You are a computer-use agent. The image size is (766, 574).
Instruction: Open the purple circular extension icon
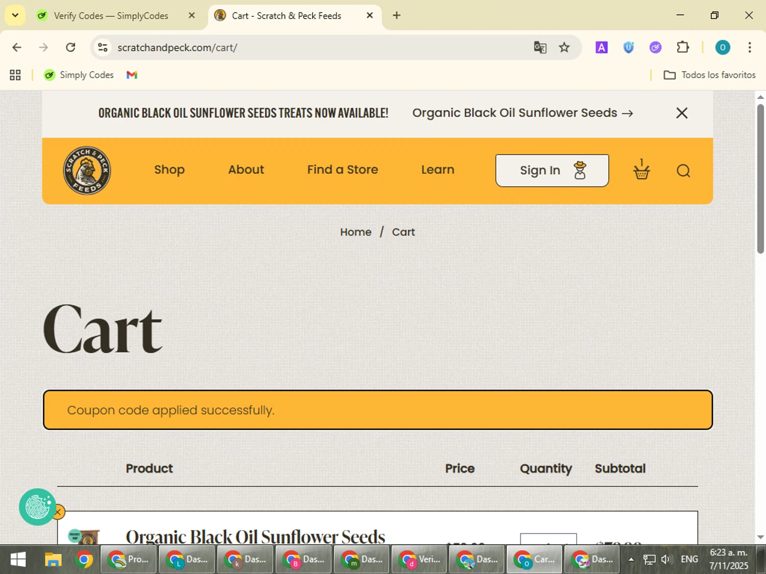pyautogui.click(x=655, y=47)
